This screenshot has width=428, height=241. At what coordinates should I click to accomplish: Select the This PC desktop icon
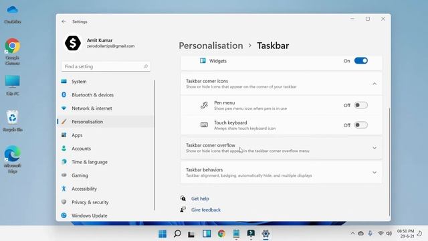[13, 86]
